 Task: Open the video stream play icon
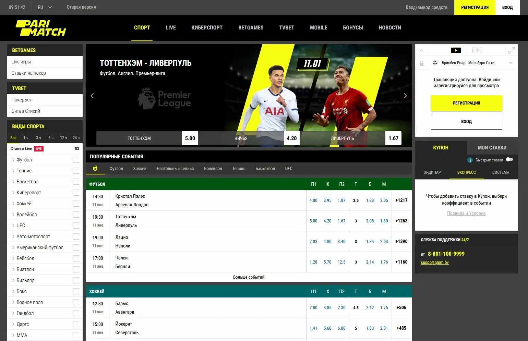456,50
